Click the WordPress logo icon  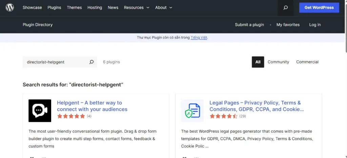click(x=10, y=7)
